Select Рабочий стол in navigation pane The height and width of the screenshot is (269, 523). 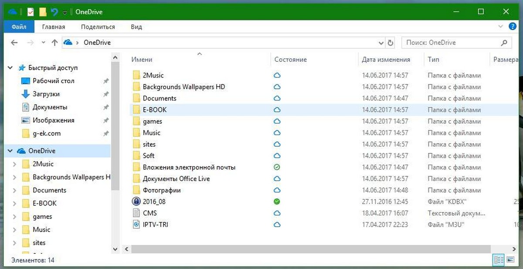click(53, 81)
